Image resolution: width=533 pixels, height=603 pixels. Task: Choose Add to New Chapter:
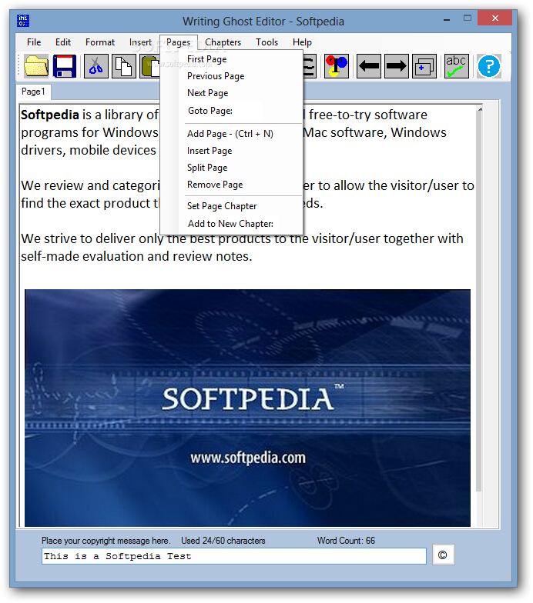pos(231,224)
